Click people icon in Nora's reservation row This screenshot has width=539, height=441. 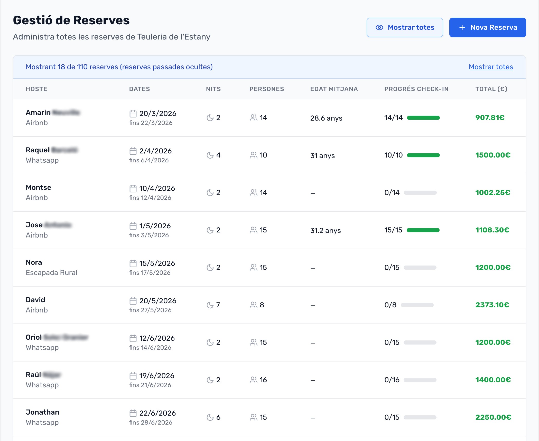pyautogui.click(x=253, y=268)
